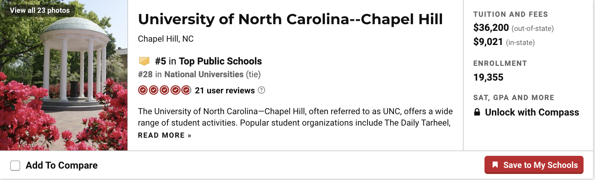
Task: Click the bookmark icon on Save button
Action: click(x=495, y=165)
